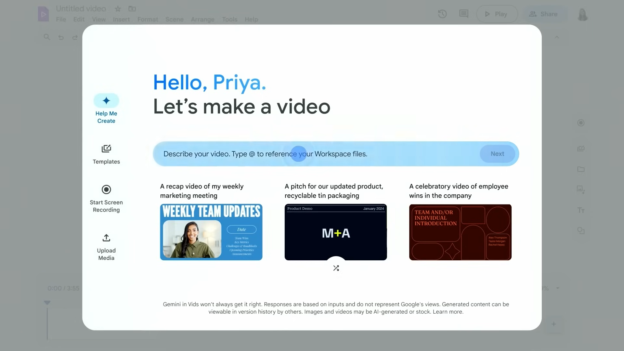Image resolution: width=624 pixels, height=351 pixels.
Task: Click the Help Me Create icon
Action: 106,100
